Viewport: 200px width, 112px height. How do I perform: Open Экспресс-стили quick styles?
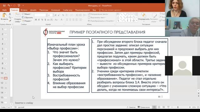[x=154, y=17]
